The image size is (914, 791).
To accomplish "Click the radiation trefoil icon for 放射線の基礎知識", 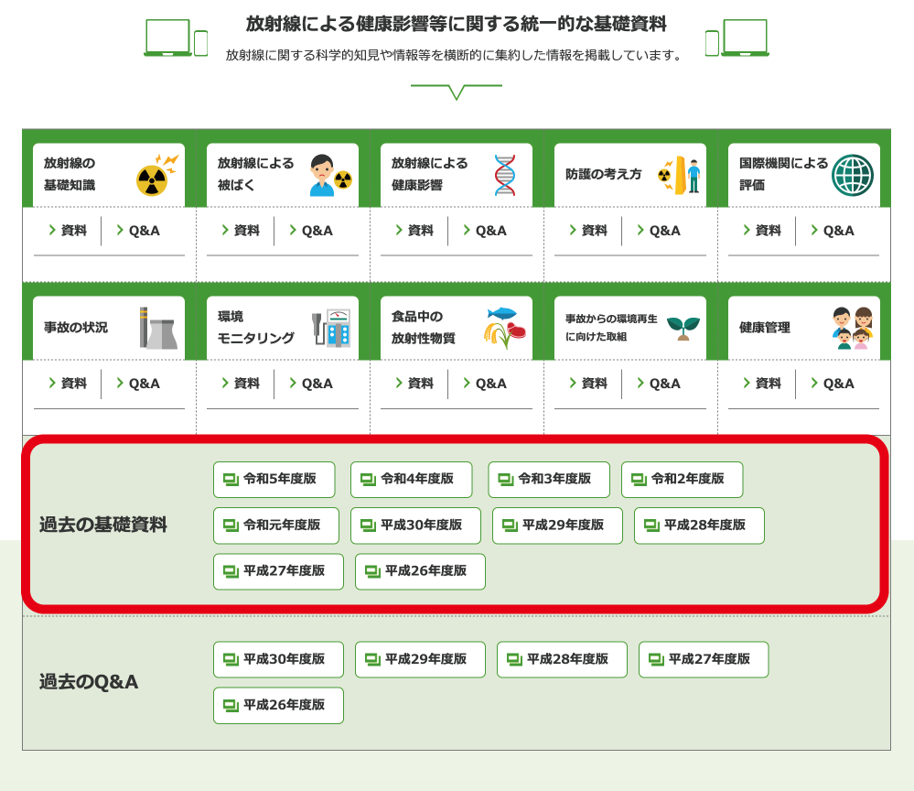I will [x=154, y=178].
